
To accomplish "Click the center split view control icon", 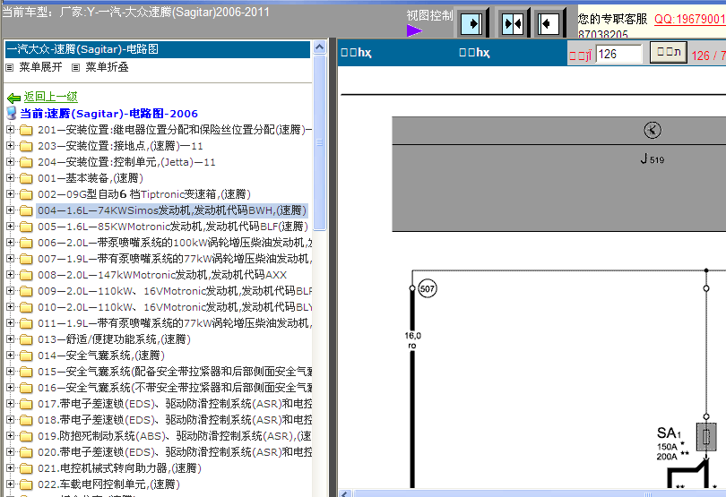I will pos(513,23).
